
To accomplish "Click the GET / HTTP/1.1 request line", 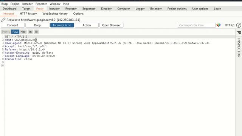I will point(16,37).
